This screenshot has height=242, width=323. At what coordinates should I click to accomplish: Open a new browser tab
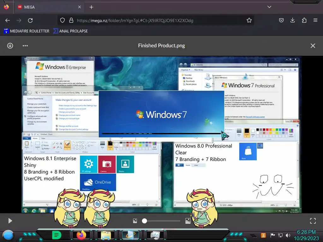pyautogui.click(x=91, y=7)
